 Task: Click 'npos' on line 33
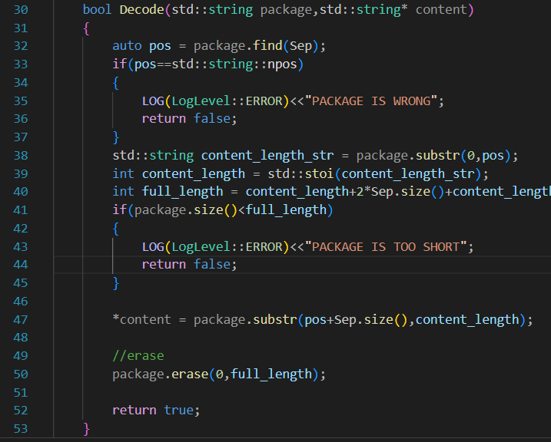tap(282, 64)
